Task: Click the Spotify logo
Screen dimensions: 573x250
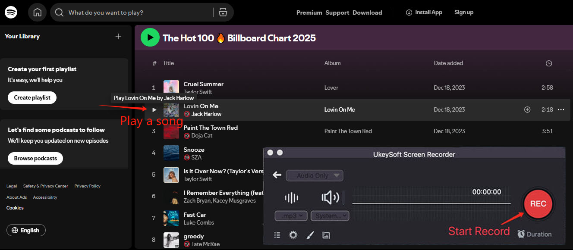Action: (x=11, y=12)
